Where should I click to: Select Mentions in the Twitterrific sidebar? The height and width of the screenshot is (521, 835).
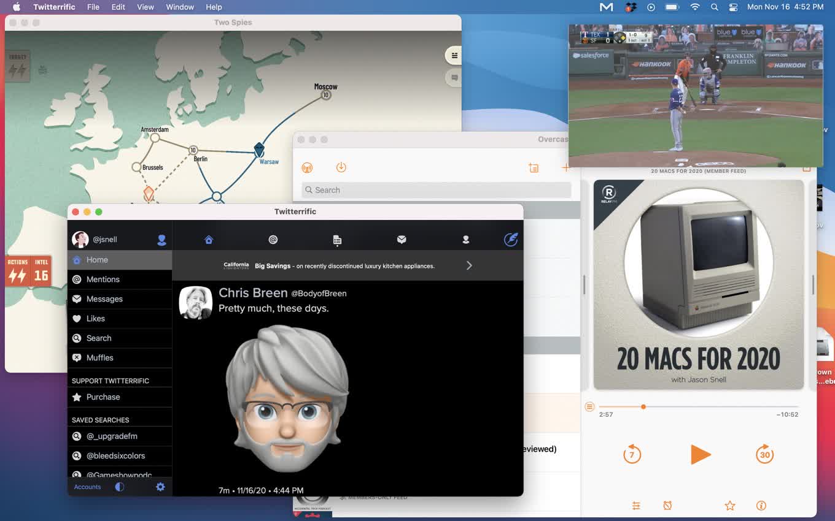pyautogui.click(x=120, y=280)
